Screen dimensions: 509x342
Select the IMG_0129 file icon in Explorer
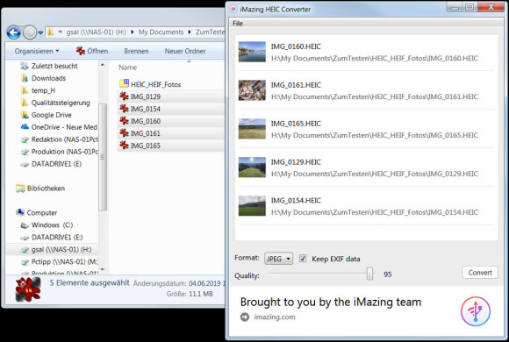point(124,96)
